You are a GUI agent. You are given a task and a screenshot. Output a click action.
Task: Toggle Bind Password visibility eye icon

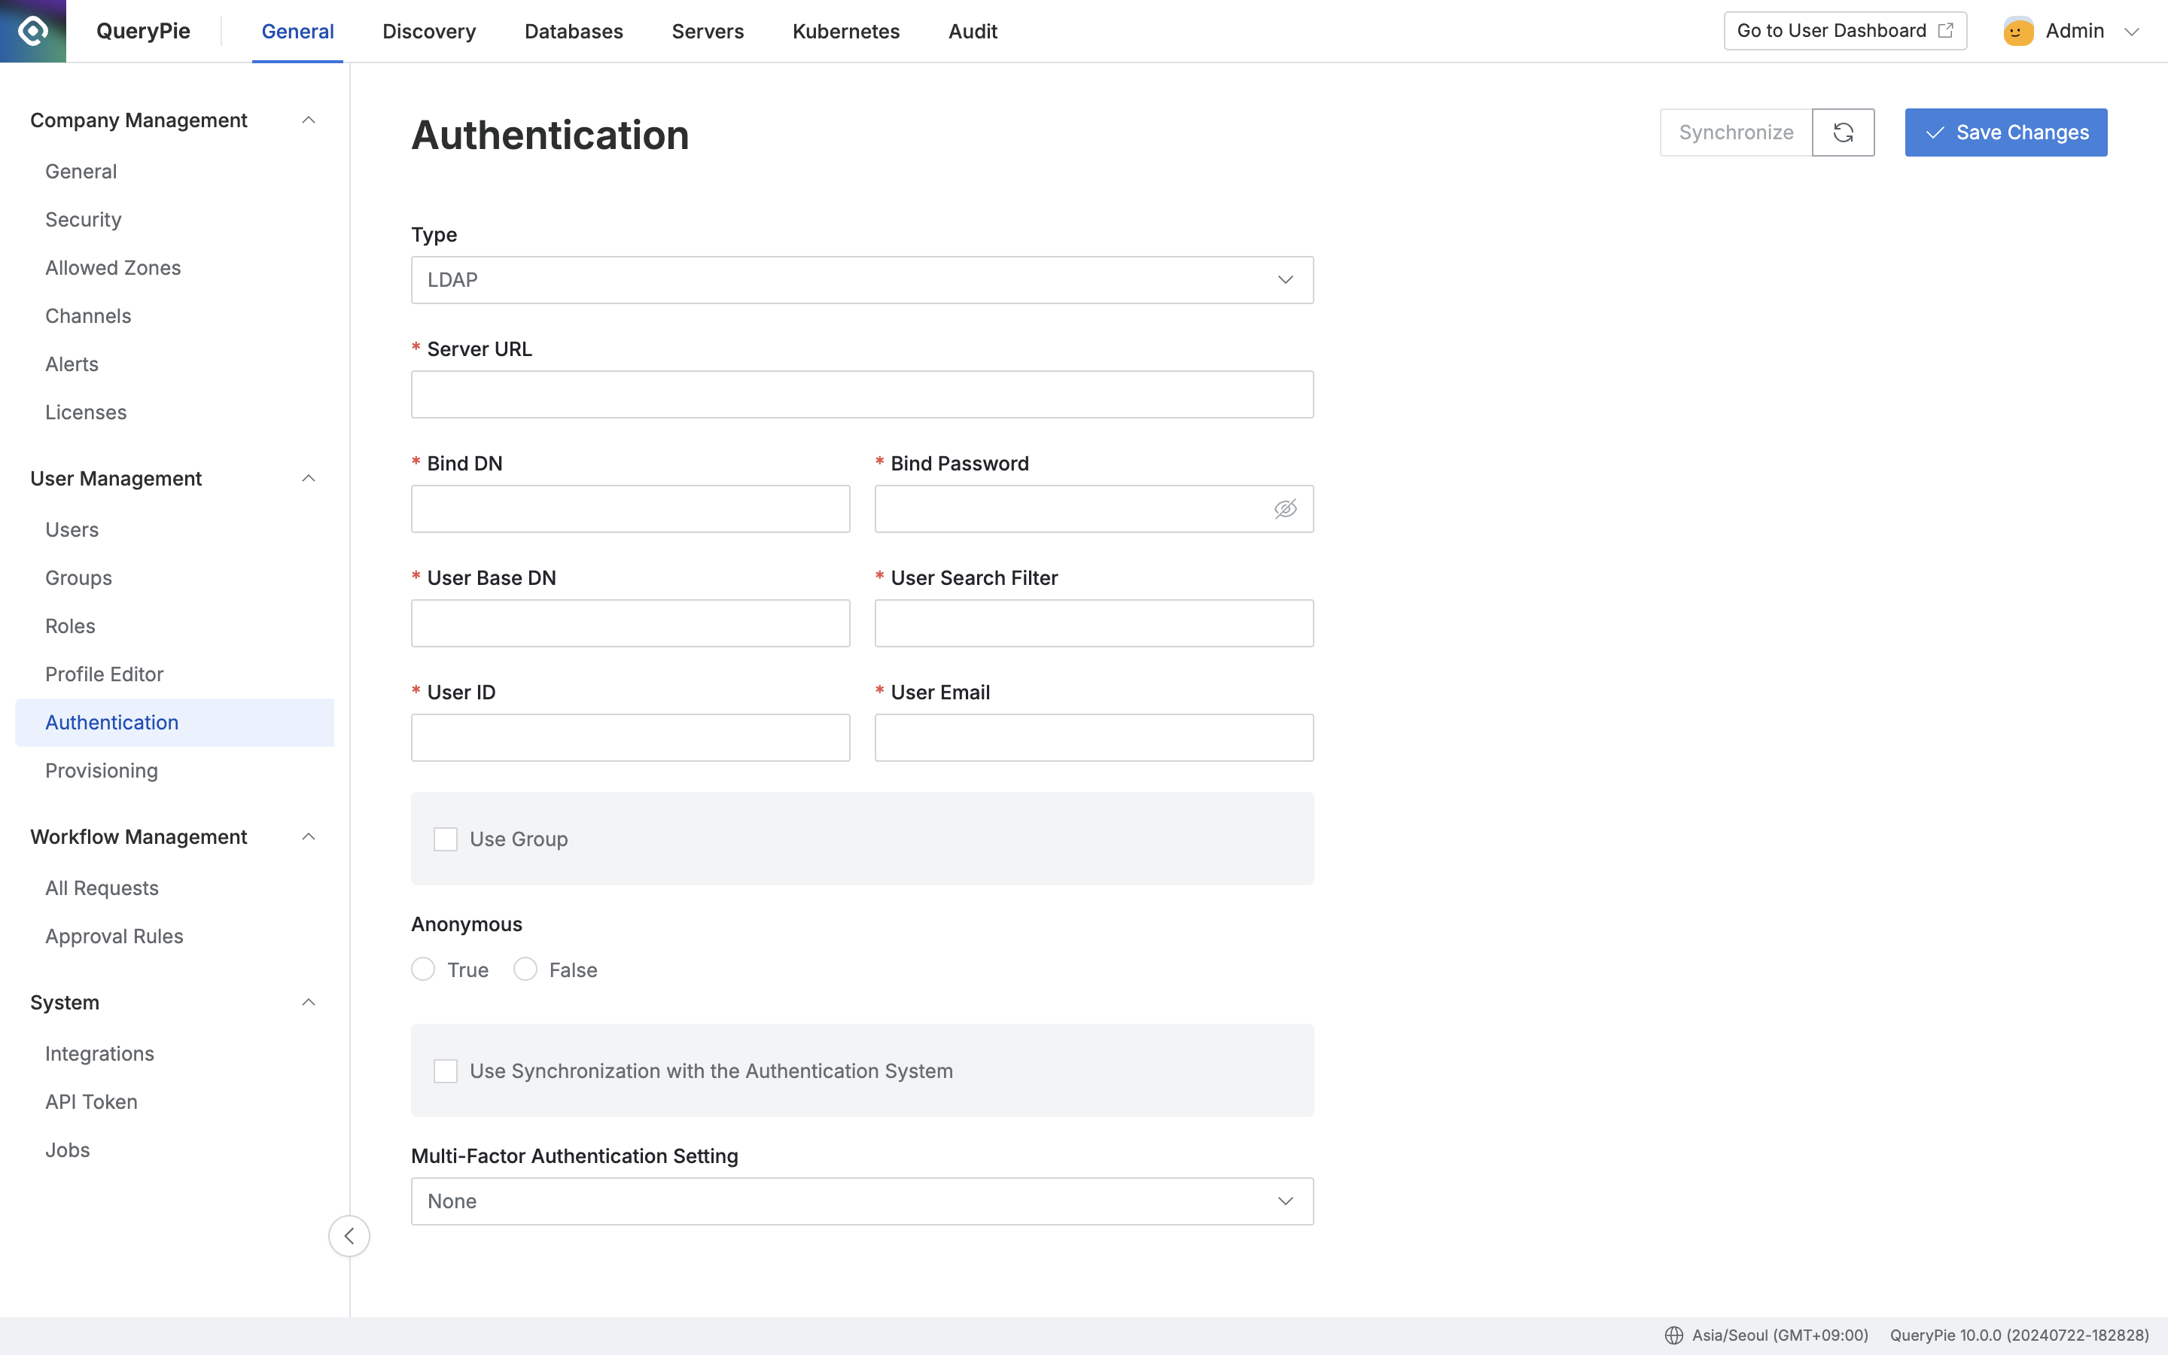tap(1285, 509)
